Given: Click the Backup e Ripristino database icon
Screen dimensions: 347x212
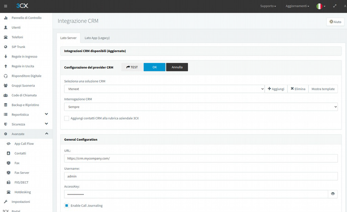Looking at the screenshot, I should tap(6, 105).
